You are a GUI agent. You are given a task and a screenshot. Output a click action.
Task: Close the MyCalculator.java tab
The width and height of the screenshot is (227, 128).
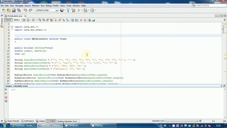tap(25, 16)
